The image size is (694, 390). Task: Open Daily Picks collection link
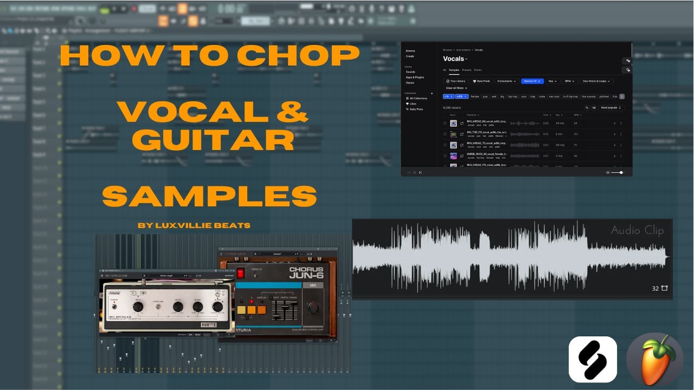(414, 109)
